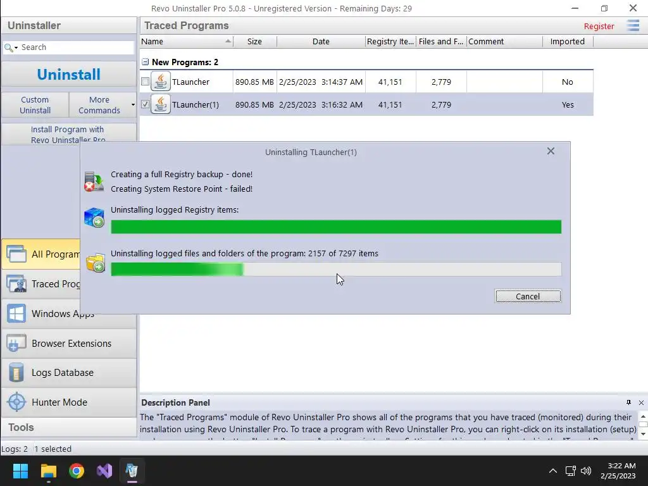The width and height of the screenshot is (648, 486).
Task: Click Install Program with Revo Uninstaller Pro
Action: pos(68,134)
